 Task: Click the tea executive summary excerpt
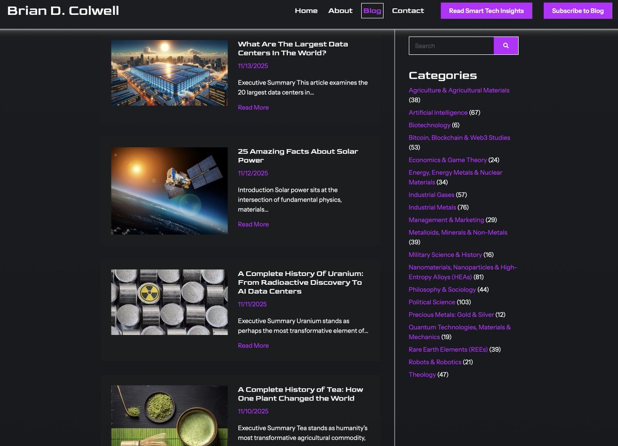click(x=303, y=433)
